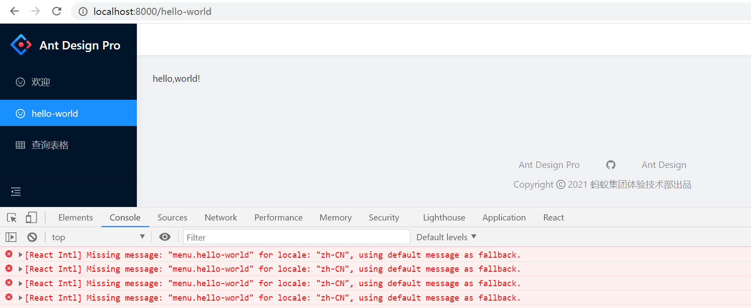The image size is (751, 308).
Task: Click the console Filter input field
Action: [x=297, y=237]
